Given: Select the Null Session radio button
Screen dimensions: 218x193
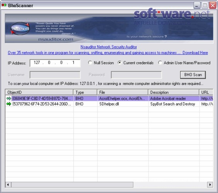Looking at the screenshot, I should pos(90,63).
